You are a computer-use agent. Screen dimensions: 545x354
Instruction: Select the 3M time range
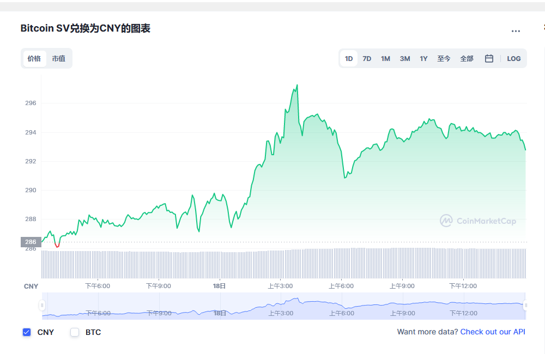404,58
